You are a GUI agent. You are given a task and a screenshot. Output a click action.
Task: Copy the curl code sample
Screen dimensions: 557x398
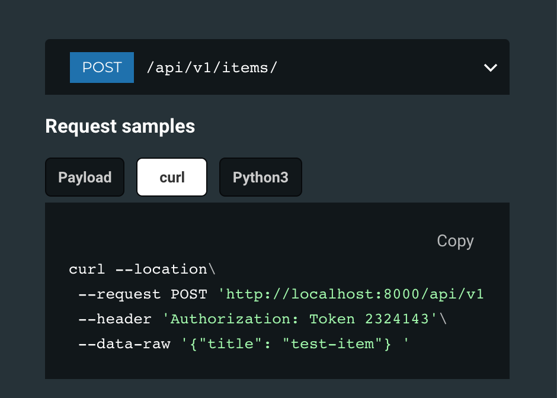455,241
